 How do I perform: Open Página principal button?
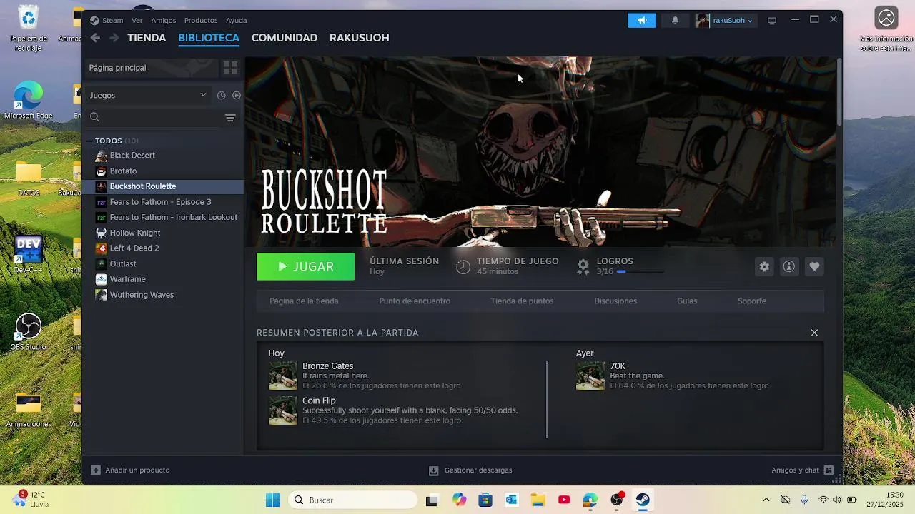pyautogui.click(x=152, y=68)
